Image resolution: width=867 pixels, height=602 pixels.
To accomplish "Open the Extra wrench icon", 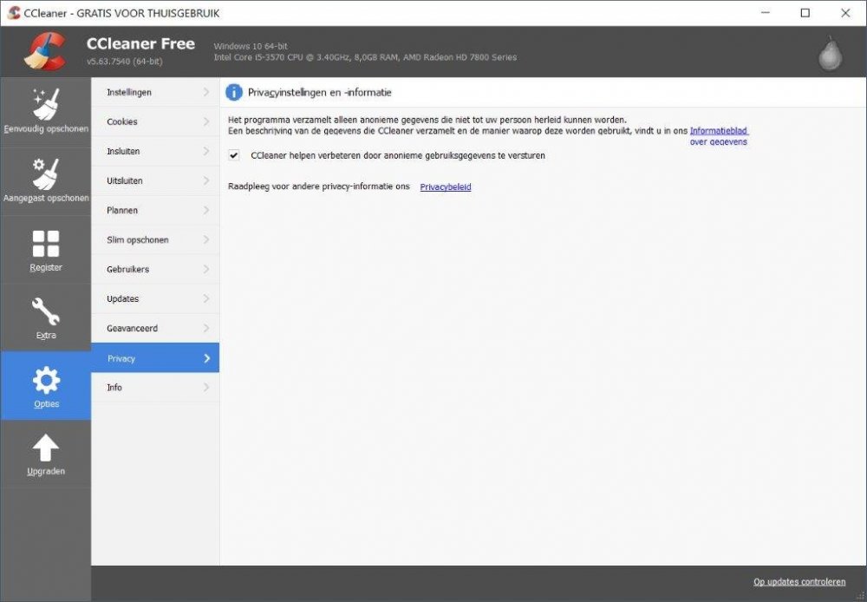I will (45, 311).
